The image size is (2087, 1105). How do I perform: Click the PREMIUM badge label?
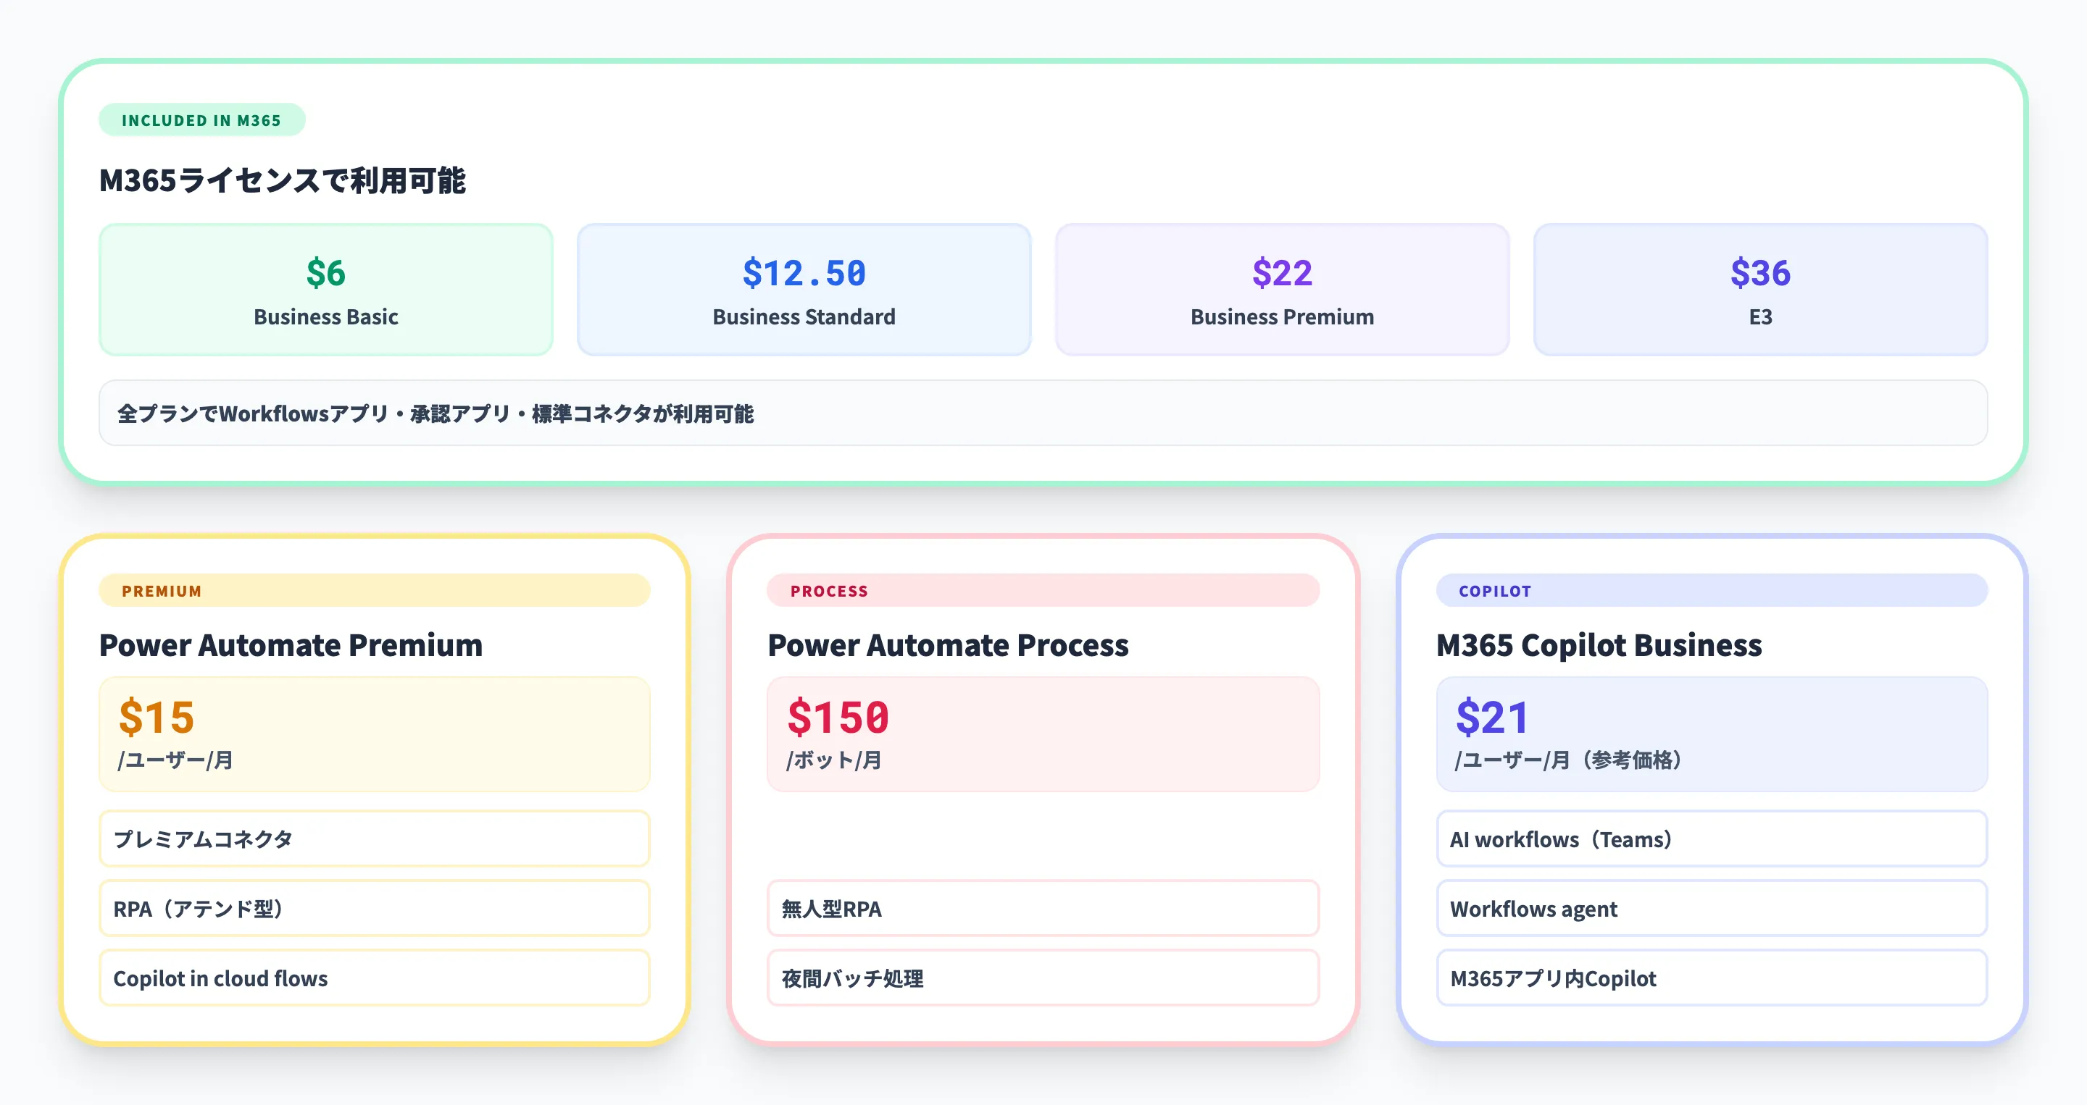tap(160, 591)
